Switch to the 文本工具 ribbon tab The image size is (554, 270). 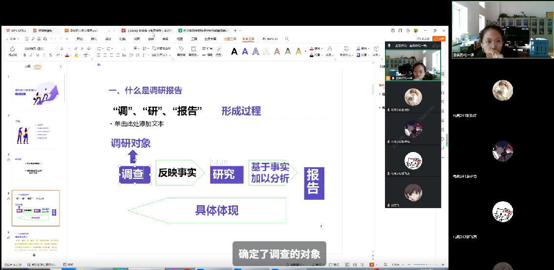[x=248, y=39]
